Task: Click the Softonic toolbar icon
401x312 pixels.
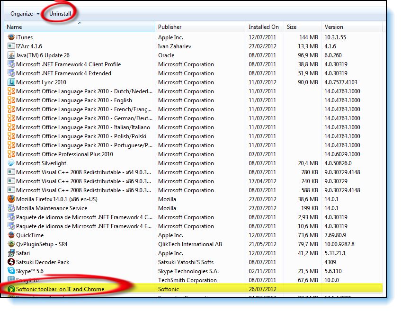Action: point(11,289)
